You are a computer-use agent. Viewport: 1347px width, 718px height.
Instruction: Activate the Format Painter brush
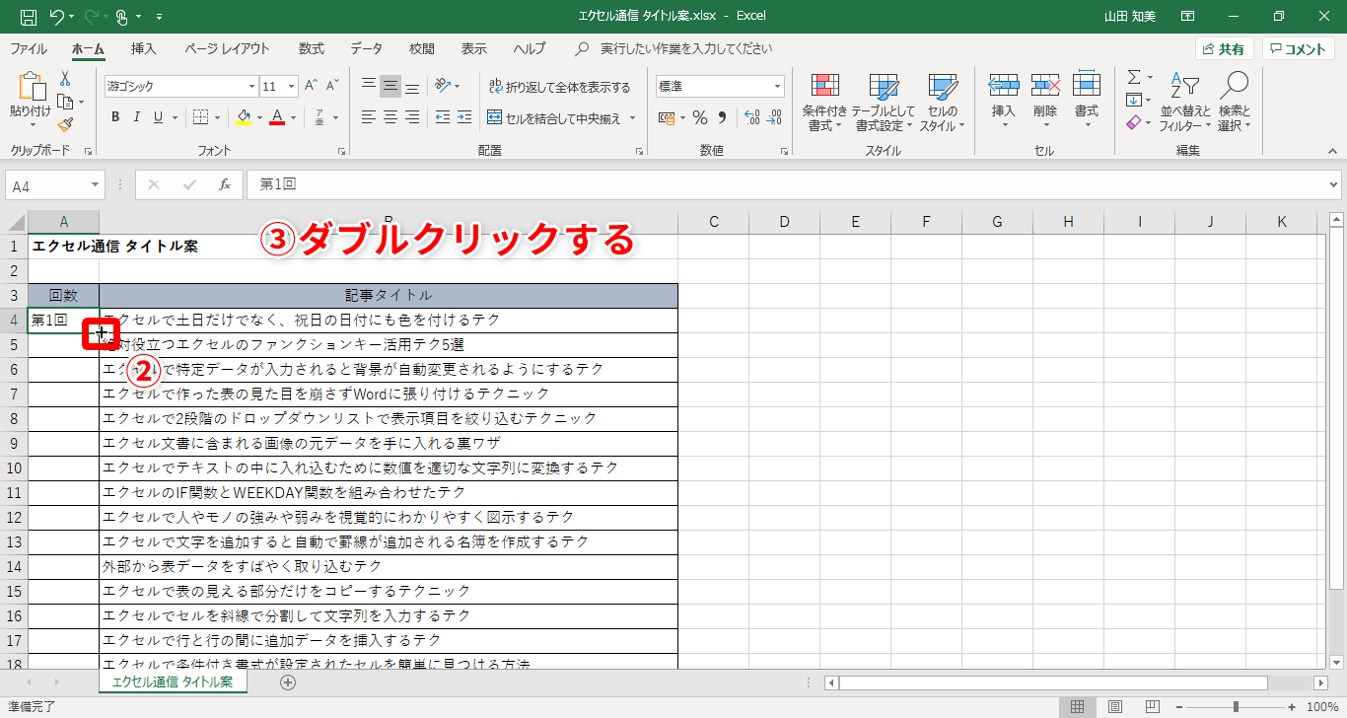(65, 125)
